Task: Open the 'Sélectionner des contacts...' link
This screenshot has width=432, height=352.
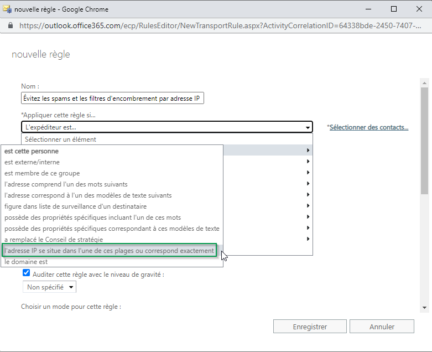Action: tap(368, 127)
